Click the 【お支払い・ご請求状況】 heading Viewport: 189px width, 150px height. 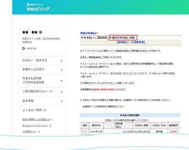(131, 42)
